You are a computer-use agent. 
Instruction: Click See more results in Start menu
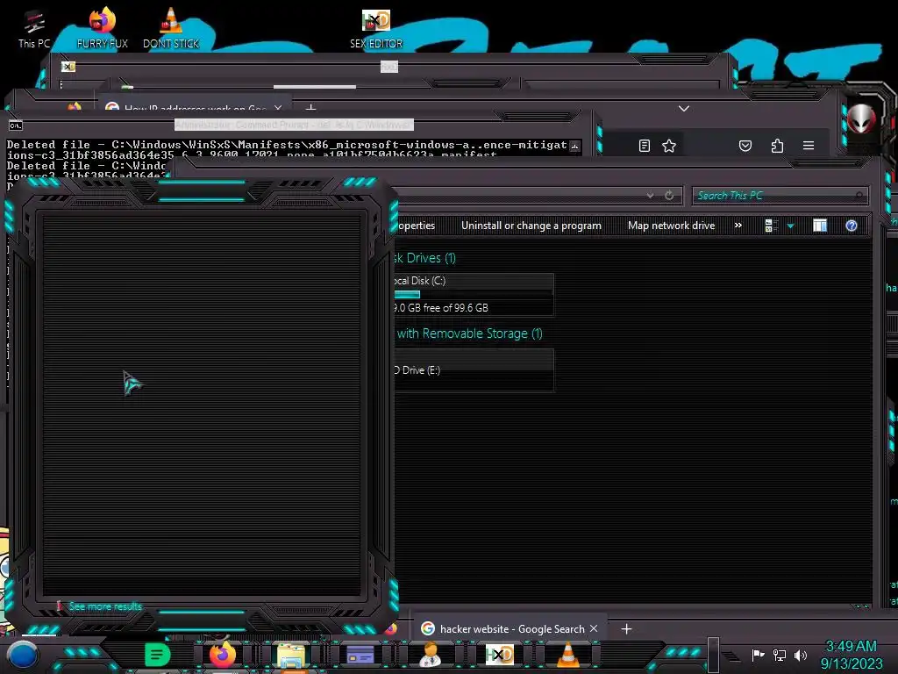tap(105, 606)
